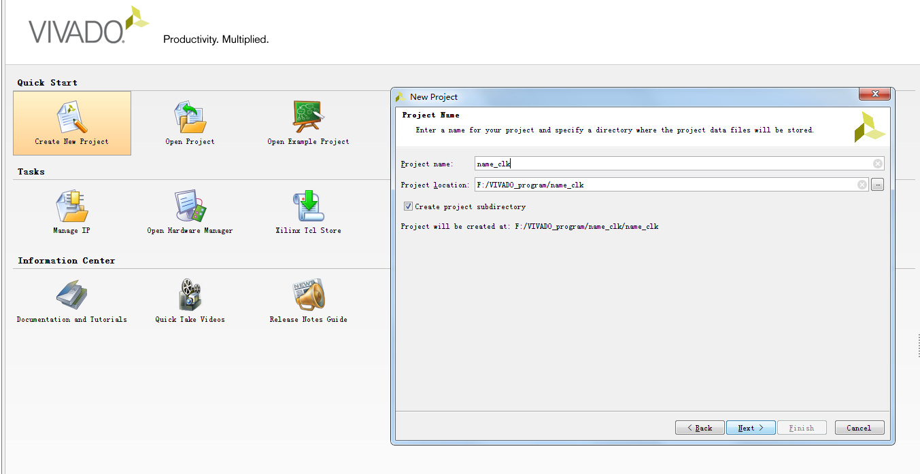Toggle Create project subdirectory checkbox

click(408, 206)
